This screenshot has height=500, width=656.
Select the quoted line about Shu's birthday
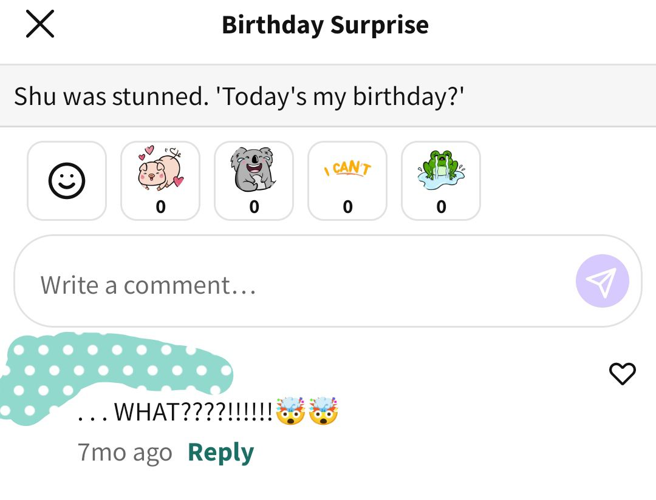point(239,96)
